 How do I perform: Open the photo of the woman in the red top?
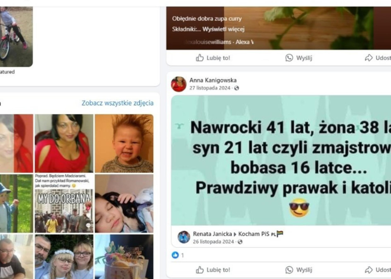click(64, 143)
